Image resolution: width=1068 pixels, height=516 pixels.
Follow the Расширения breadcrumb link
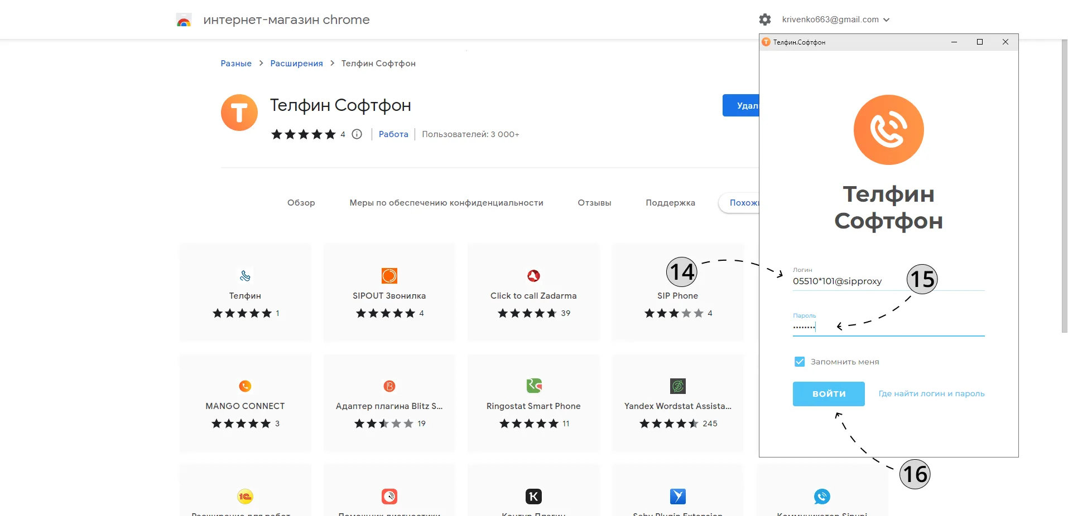(296, 64)
